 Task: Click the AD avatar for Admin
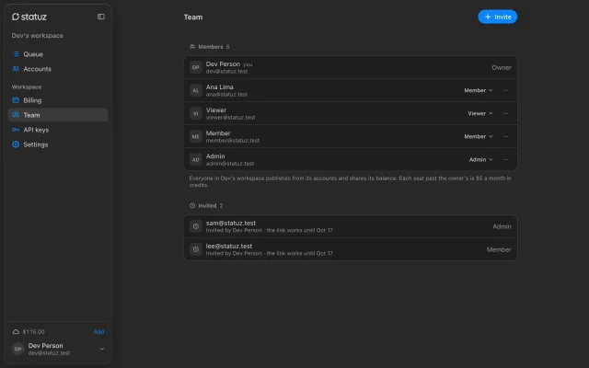[196, 159]
